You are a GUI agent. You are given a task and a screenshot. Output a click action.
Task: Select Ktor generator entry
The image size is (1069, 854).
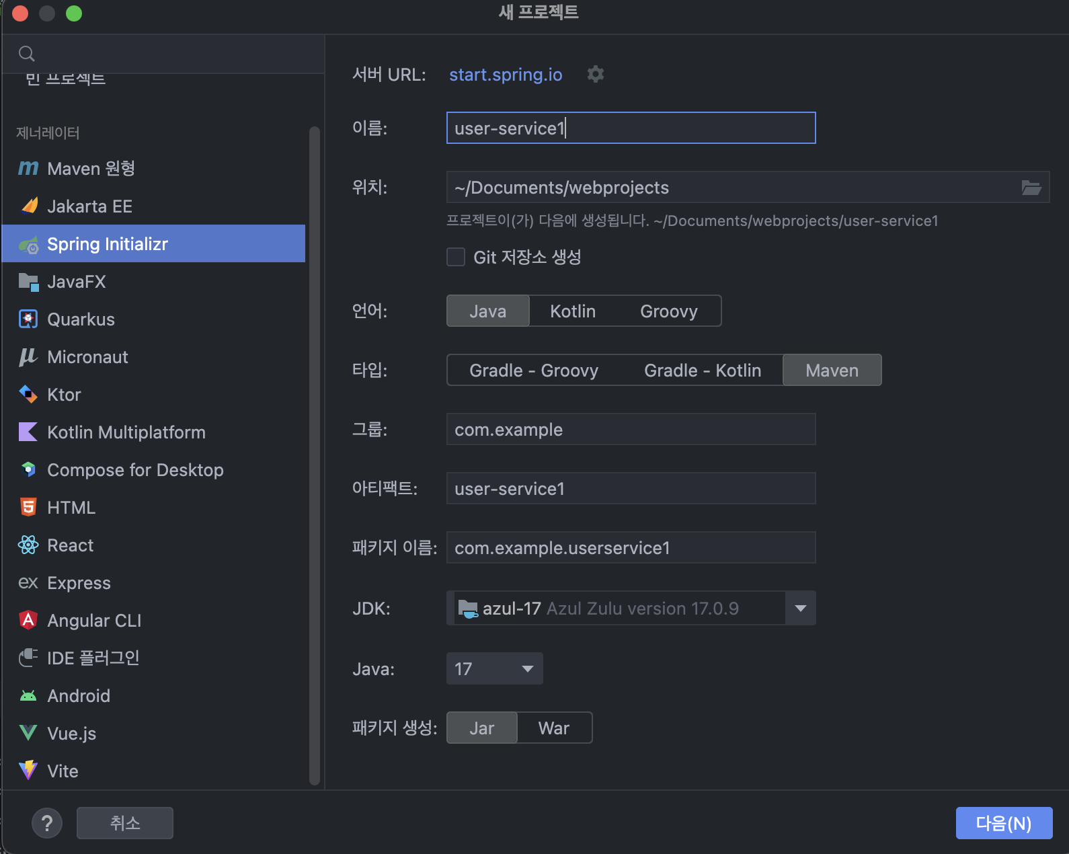pos(154,395)
